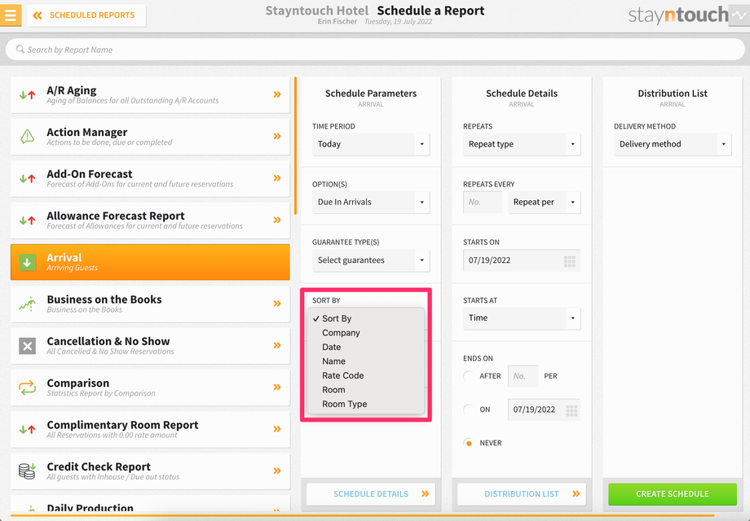Click the Ends On date 07/19/2022 field
The image size is (750, 521).
click(x=544, y=409)
